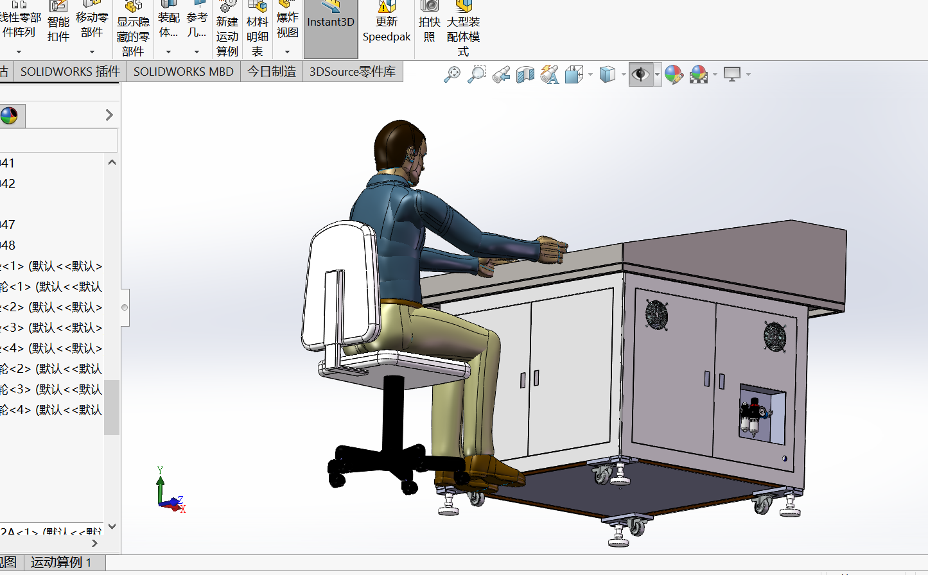Click the Display Style cube icon

pyautogui.click(x=607, y=74)
